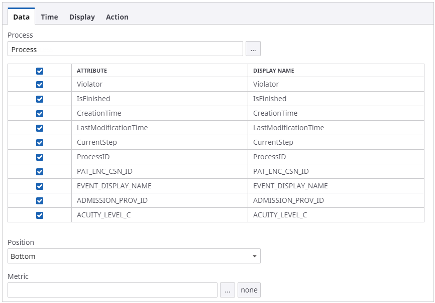Screen dimensions: 435x303
Task: Uncheck the CreationTime attribute
Action: click(40, 114)
